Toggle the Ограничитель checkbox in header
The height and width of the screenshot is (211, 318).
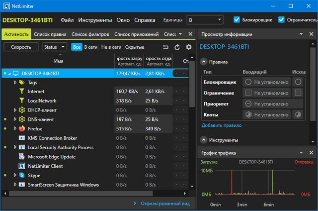click(282, 20)
